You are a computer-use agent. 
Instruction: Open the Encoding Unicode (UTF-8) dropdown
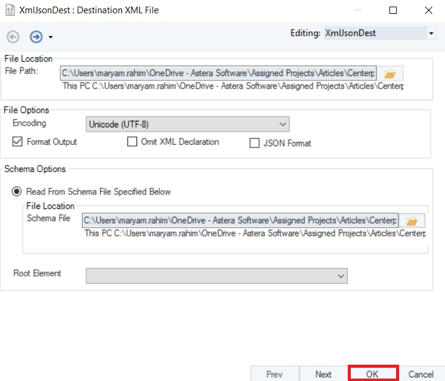[188, 124]
